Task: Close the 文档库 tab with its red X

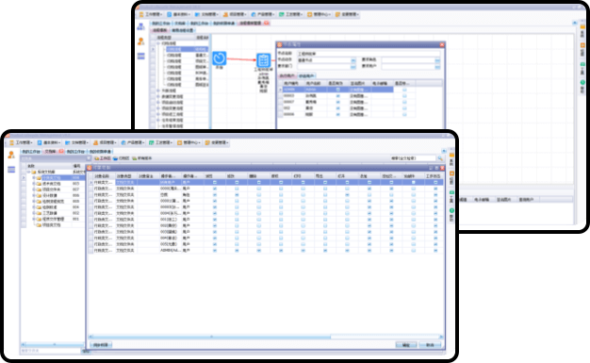Action: [61, 152]
